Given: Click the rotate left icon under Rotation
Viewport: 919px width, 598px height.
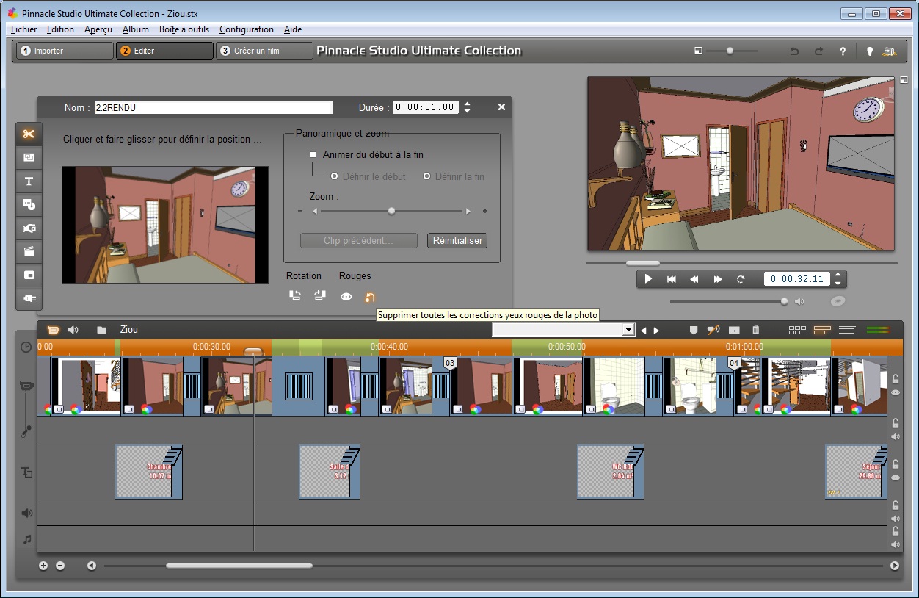Looking at the screenshot, I should click(x=295, y=296).
